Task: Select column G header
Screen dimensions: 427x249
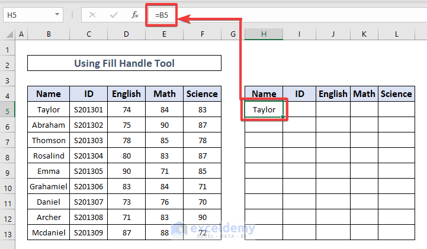Action: (x=233, y=34)
